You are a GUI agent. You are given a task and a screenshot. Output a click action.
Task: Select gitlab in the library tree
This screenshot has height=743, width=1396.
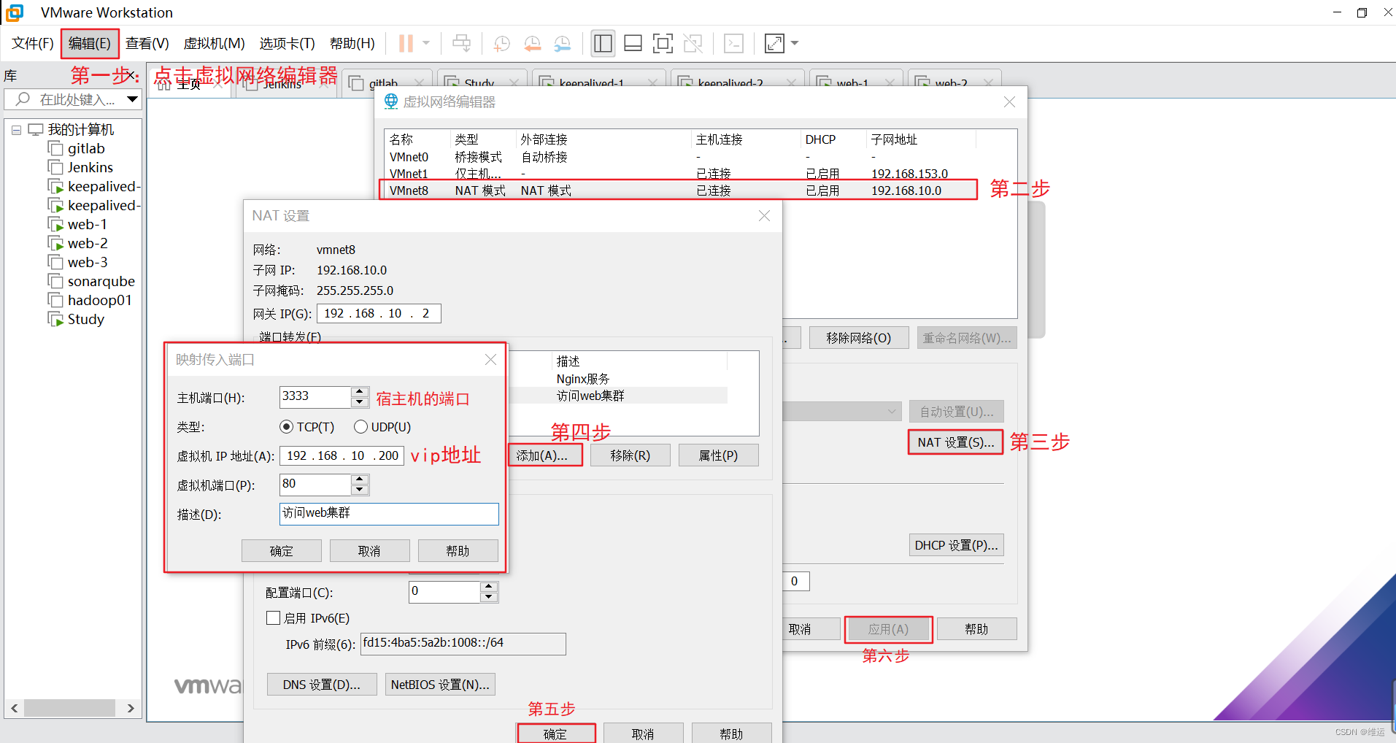click(86, 149)
